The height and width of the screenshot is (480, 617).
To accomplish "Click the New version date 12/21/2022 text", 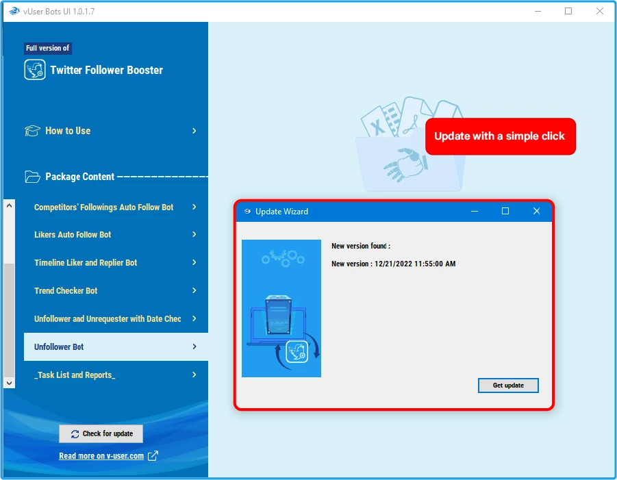I will tap(415, 264).
